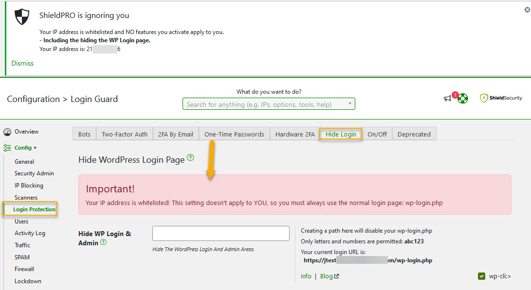531x290 pixels.
Task: Open Activity Log config section
Action: click(30, 233)
